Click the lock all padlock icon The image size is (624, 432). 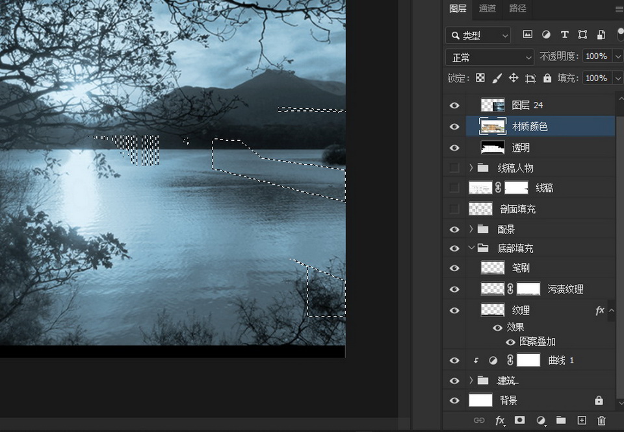click(547, 78)
